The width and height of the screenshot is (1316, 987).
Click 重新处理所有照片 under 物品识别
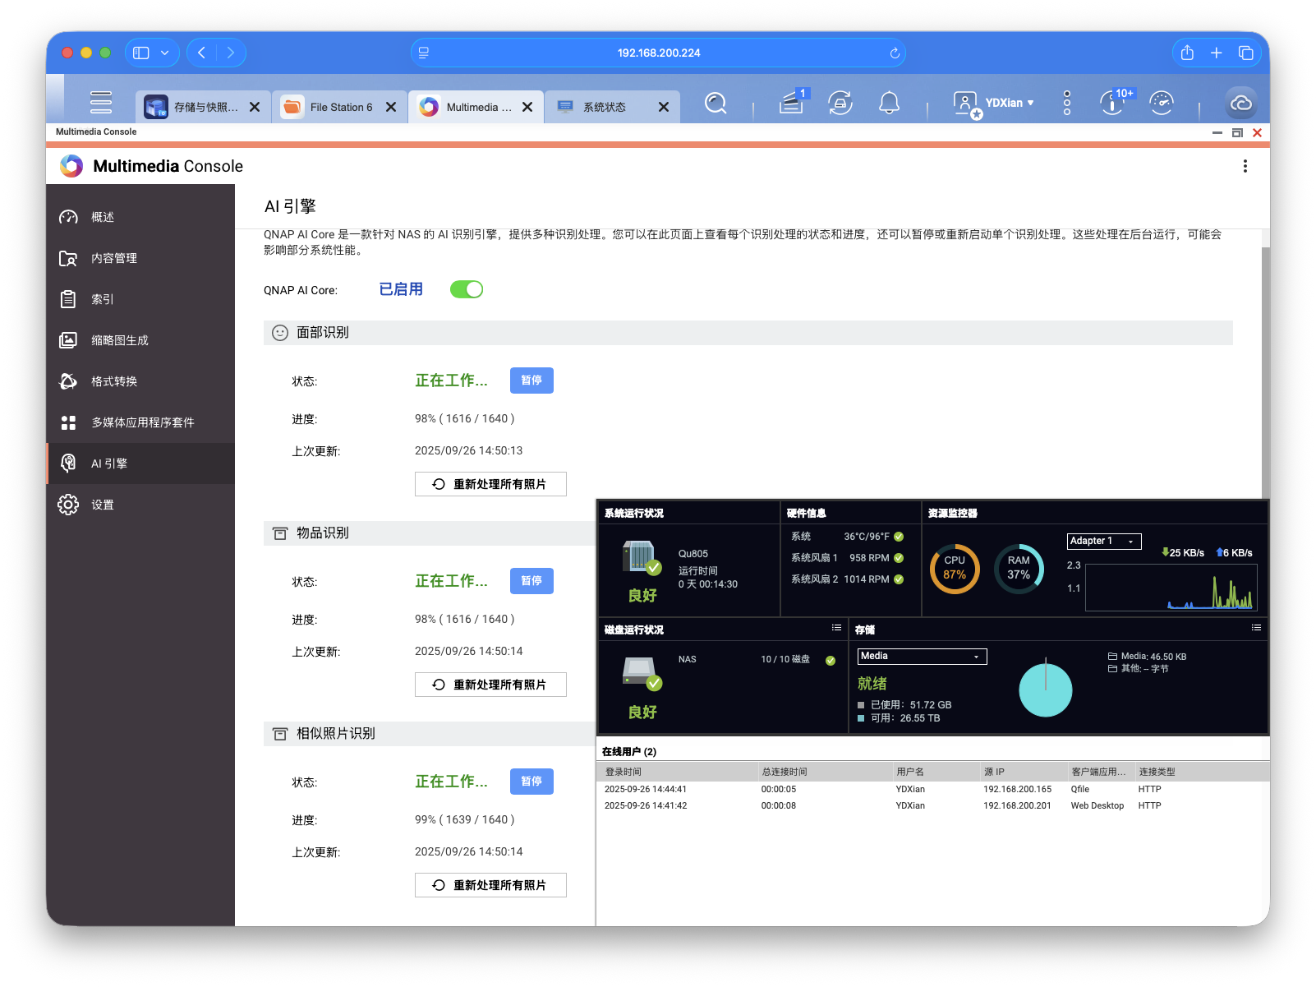click(490, 684)
